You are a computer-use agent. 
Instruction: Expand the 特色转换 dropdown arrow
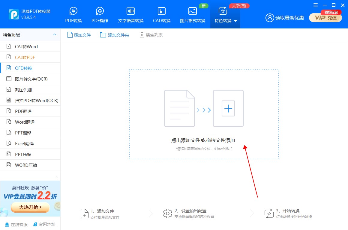pos(235,21)
